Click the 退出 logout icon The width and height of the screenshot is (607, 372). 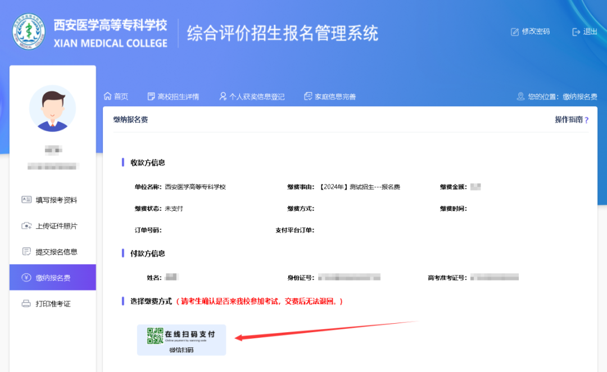click(576, 32)
